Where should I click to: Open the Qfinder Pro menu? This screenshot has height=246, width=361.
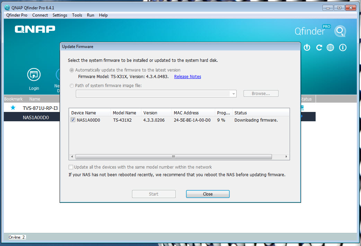click(17, 15)
